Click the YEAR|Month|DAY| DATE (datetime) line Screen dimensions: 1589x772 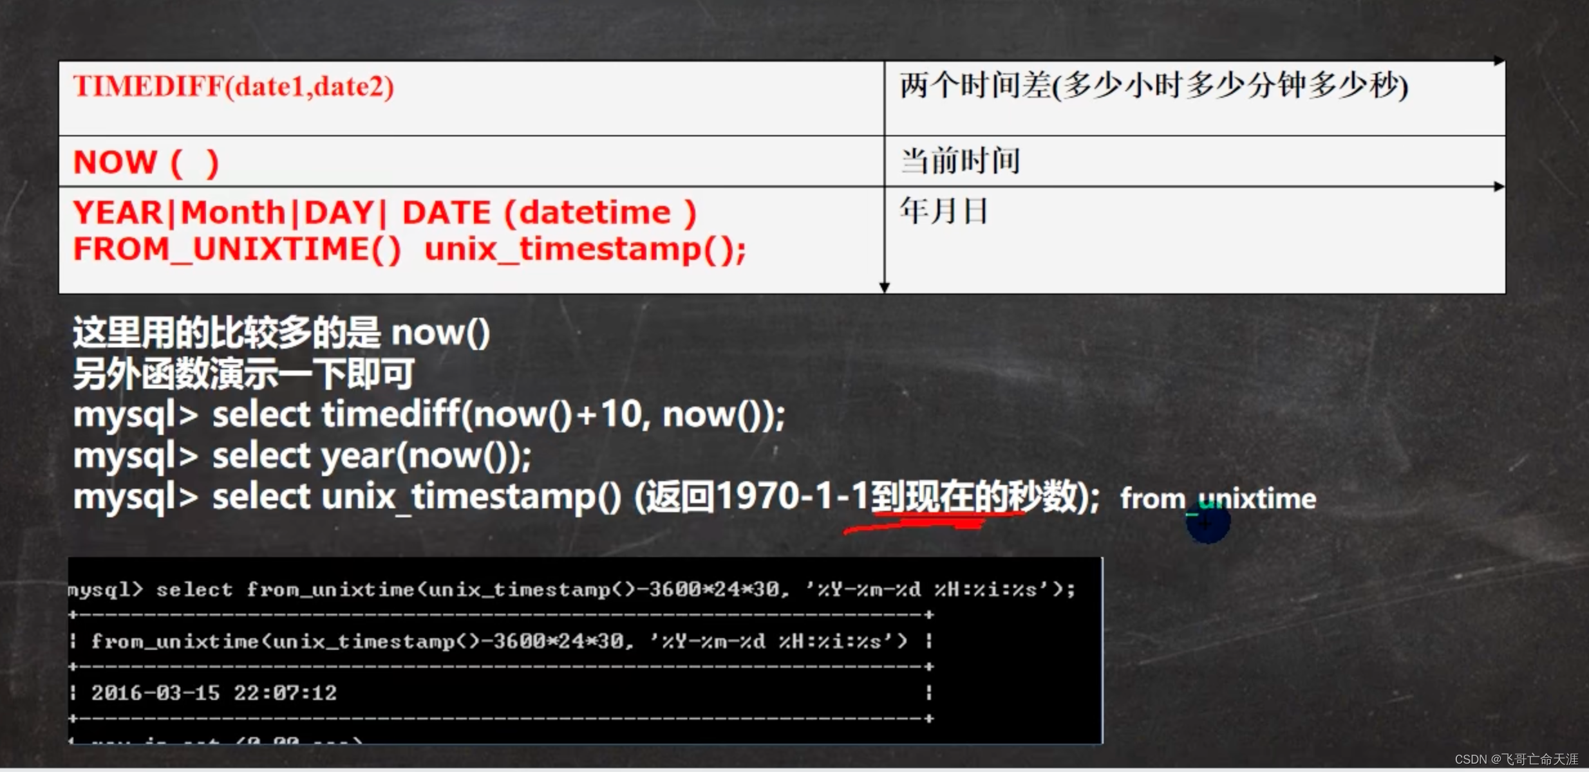(x=384, y=213)
